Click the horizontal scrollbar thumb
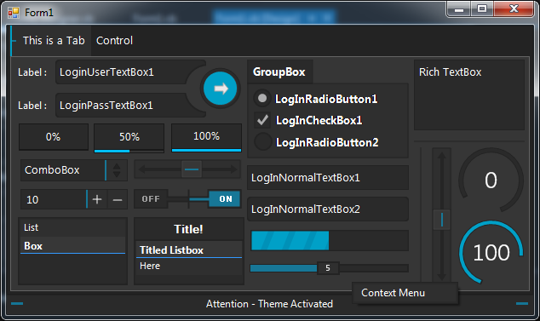Viewport: 540px width, 321px height. click(192, 169)
